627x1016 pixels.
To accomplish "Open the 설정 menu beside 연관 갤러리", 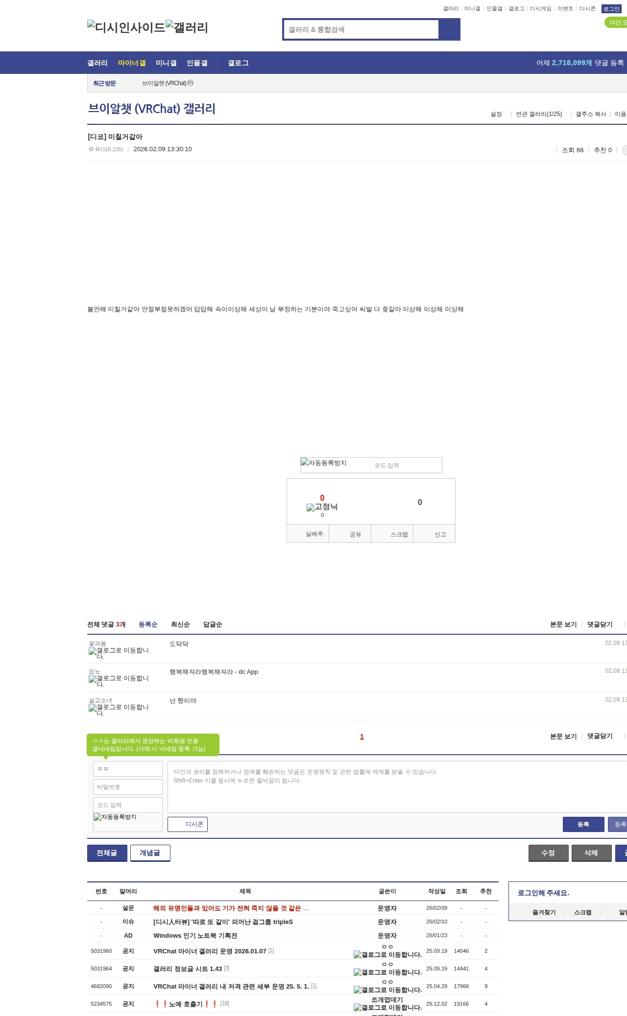I will pos(496,114).
